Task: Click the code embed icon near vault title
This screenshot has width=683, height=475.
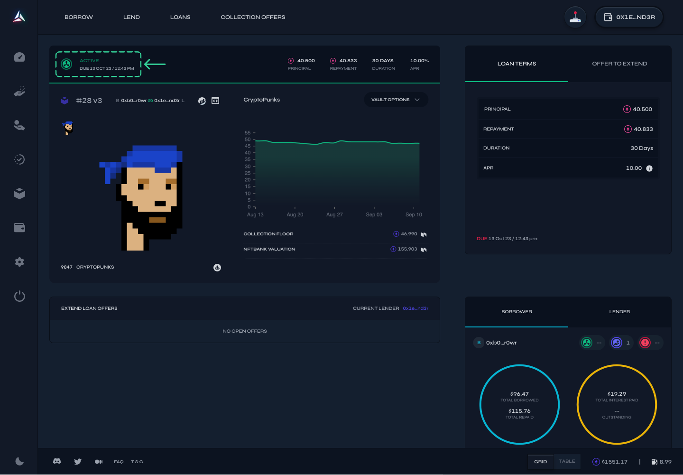Action: pos(215,101)
